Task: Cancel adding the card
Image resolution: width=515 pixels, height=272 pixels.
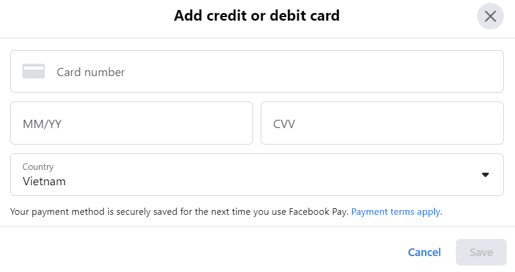Action: (424, 253)
